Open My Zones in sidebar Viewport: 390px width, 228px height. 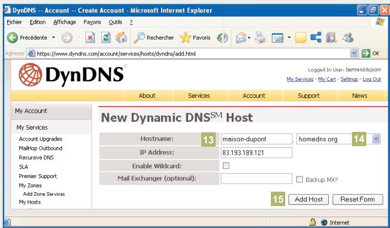[30, 185]
